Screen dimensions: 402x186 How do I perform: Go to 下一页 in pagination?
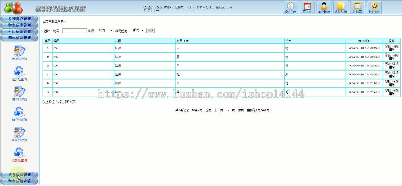click(x=230, y=110)
